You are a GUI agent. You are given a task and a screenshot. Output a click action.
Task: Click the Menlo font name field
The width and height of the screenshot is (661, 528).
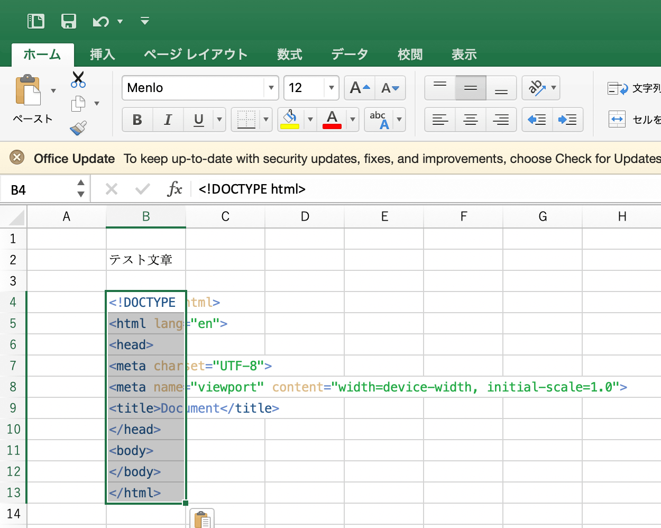pyautogui.click(x=193, y=88)
